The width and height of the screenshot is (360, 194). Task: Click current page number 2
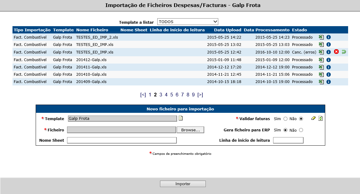click(155, 95)
